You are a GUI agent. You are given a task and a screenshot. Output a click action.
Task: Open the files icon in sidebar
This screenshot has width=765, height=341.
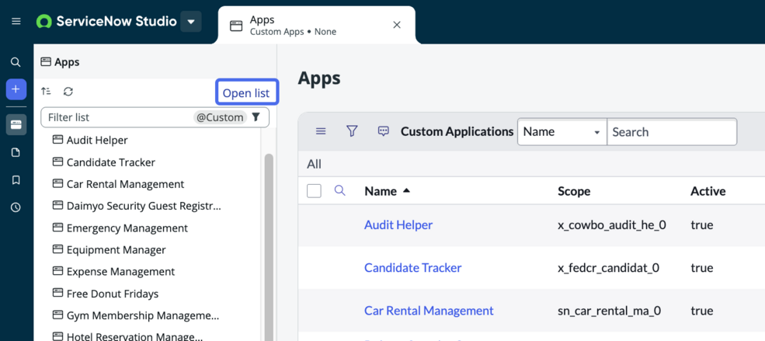tap(16, 153)
